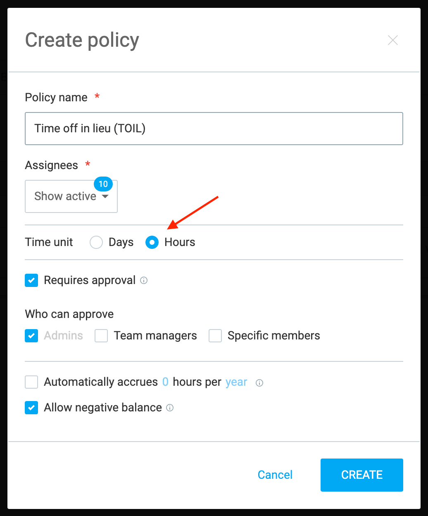Viewport: 428px width, 516px height.
Task: Select the Hours time unit
Action: tap(152, 242)
